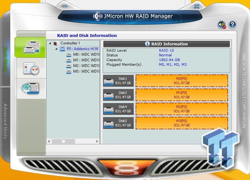Select the M3(P0) orange member block
This screenshot has width=250, height=180.
pos(182,123)
